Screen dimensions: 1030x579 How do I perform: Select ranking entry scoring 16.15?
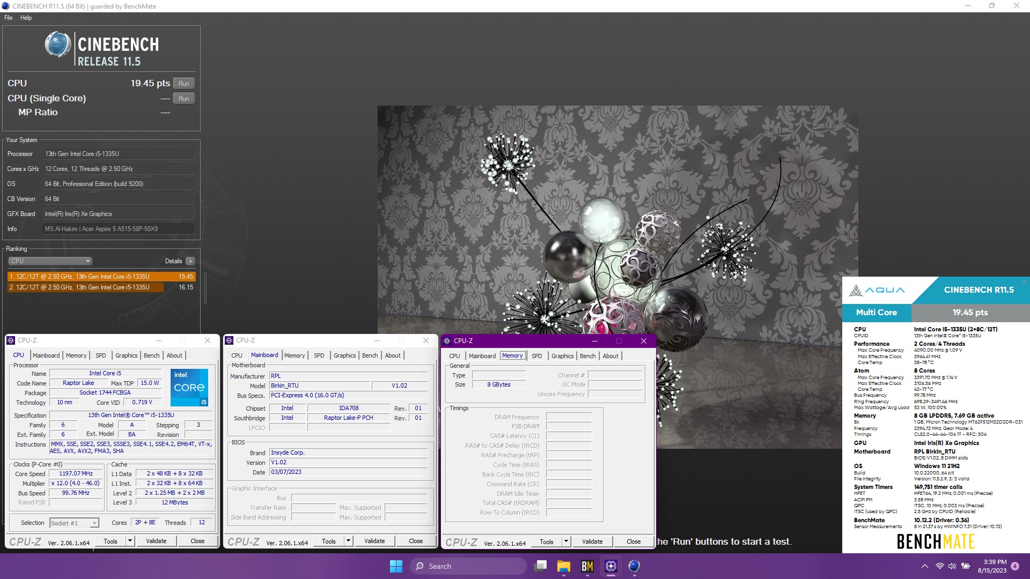tap(101, 287)
